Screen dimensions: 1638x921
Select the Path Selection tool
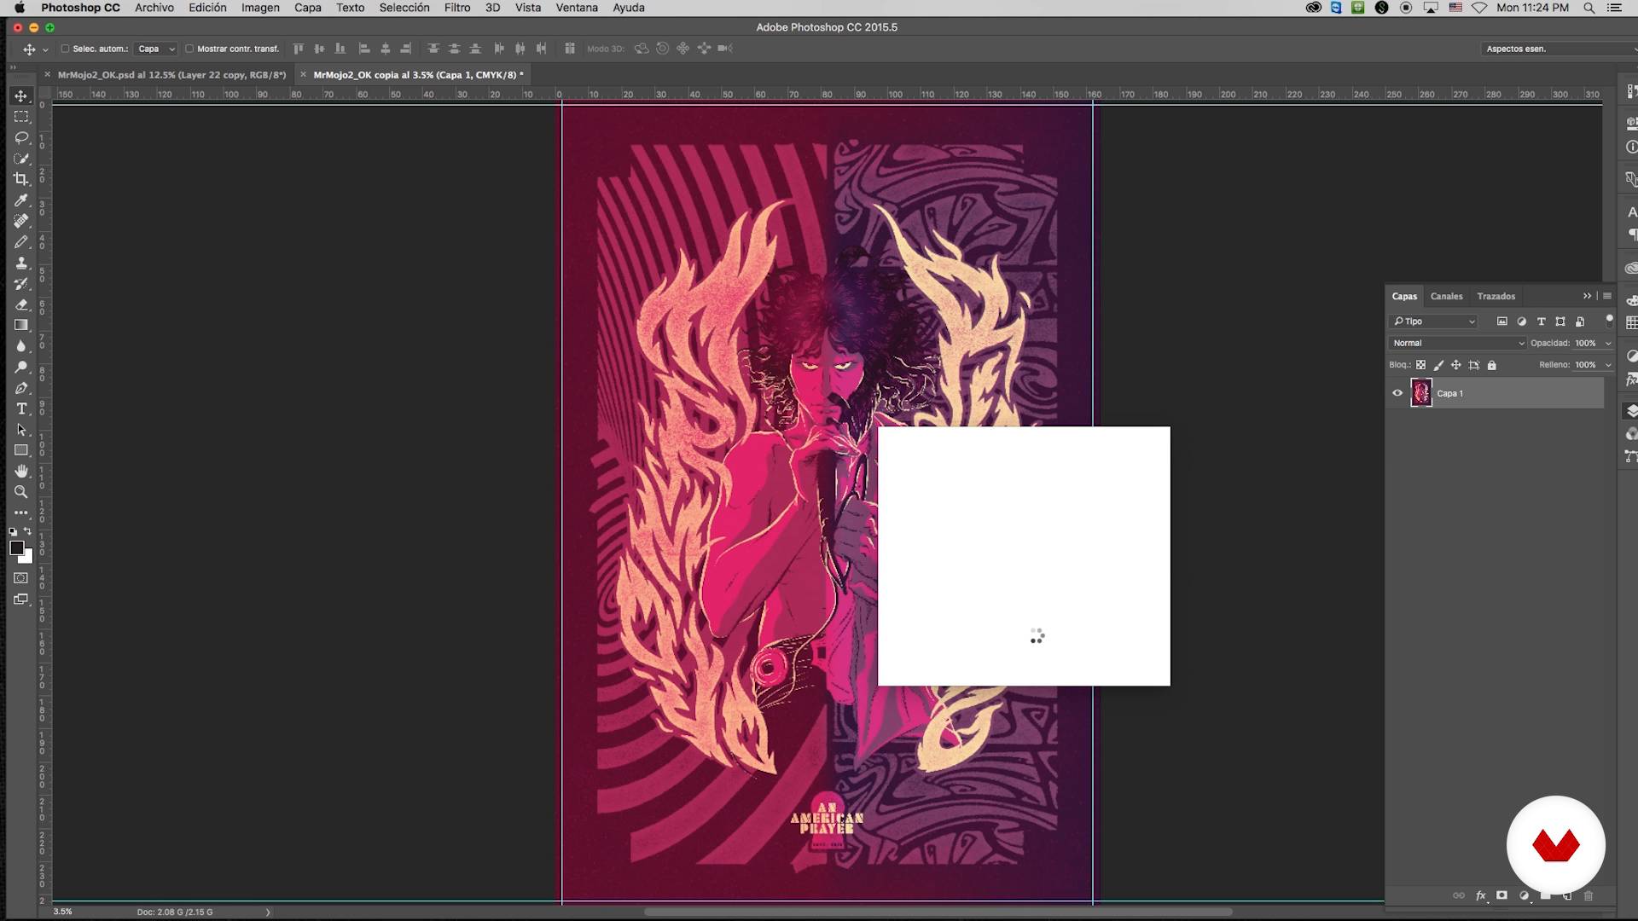coord(21,430)
